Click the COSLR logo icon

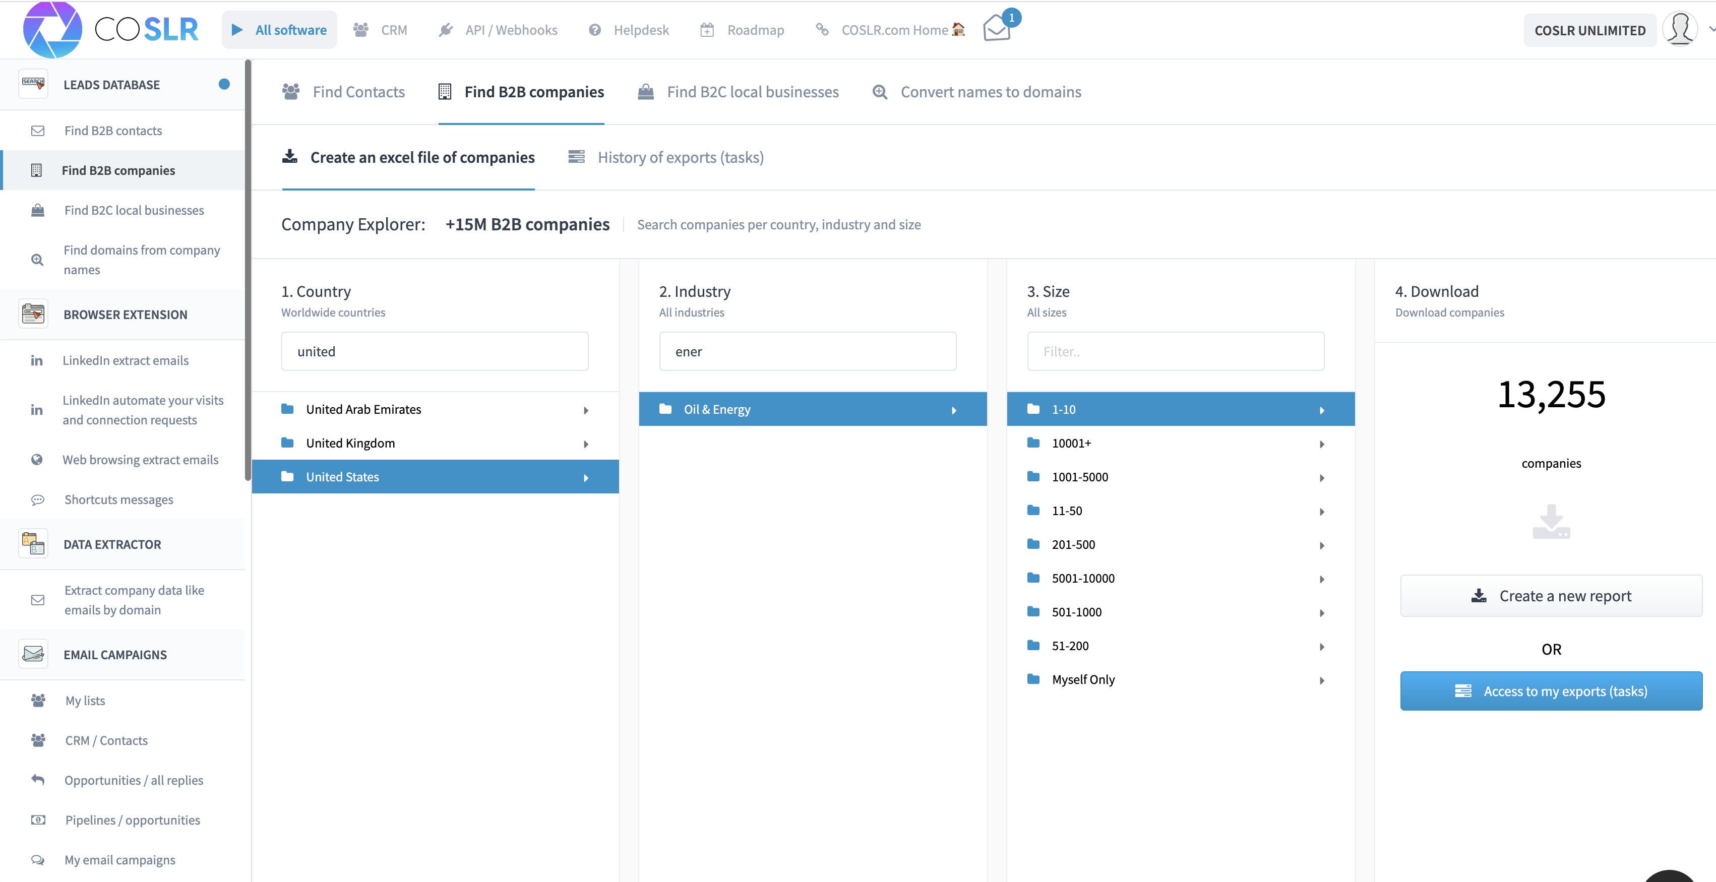pyautogui.click(x=52, y=30)
